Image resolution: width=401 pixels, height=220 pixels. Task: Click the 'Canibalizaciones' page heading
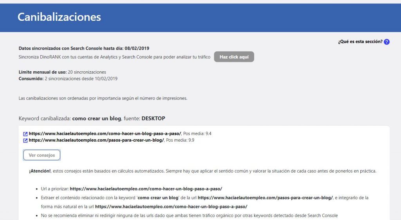(x=59, y=17)
